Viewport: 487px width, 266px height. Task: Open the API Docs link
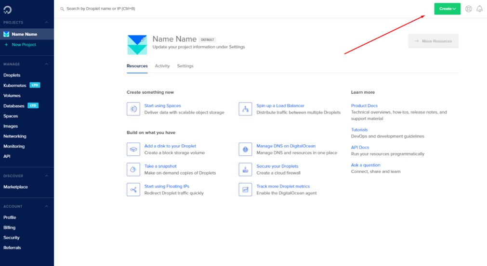point(360,148)
